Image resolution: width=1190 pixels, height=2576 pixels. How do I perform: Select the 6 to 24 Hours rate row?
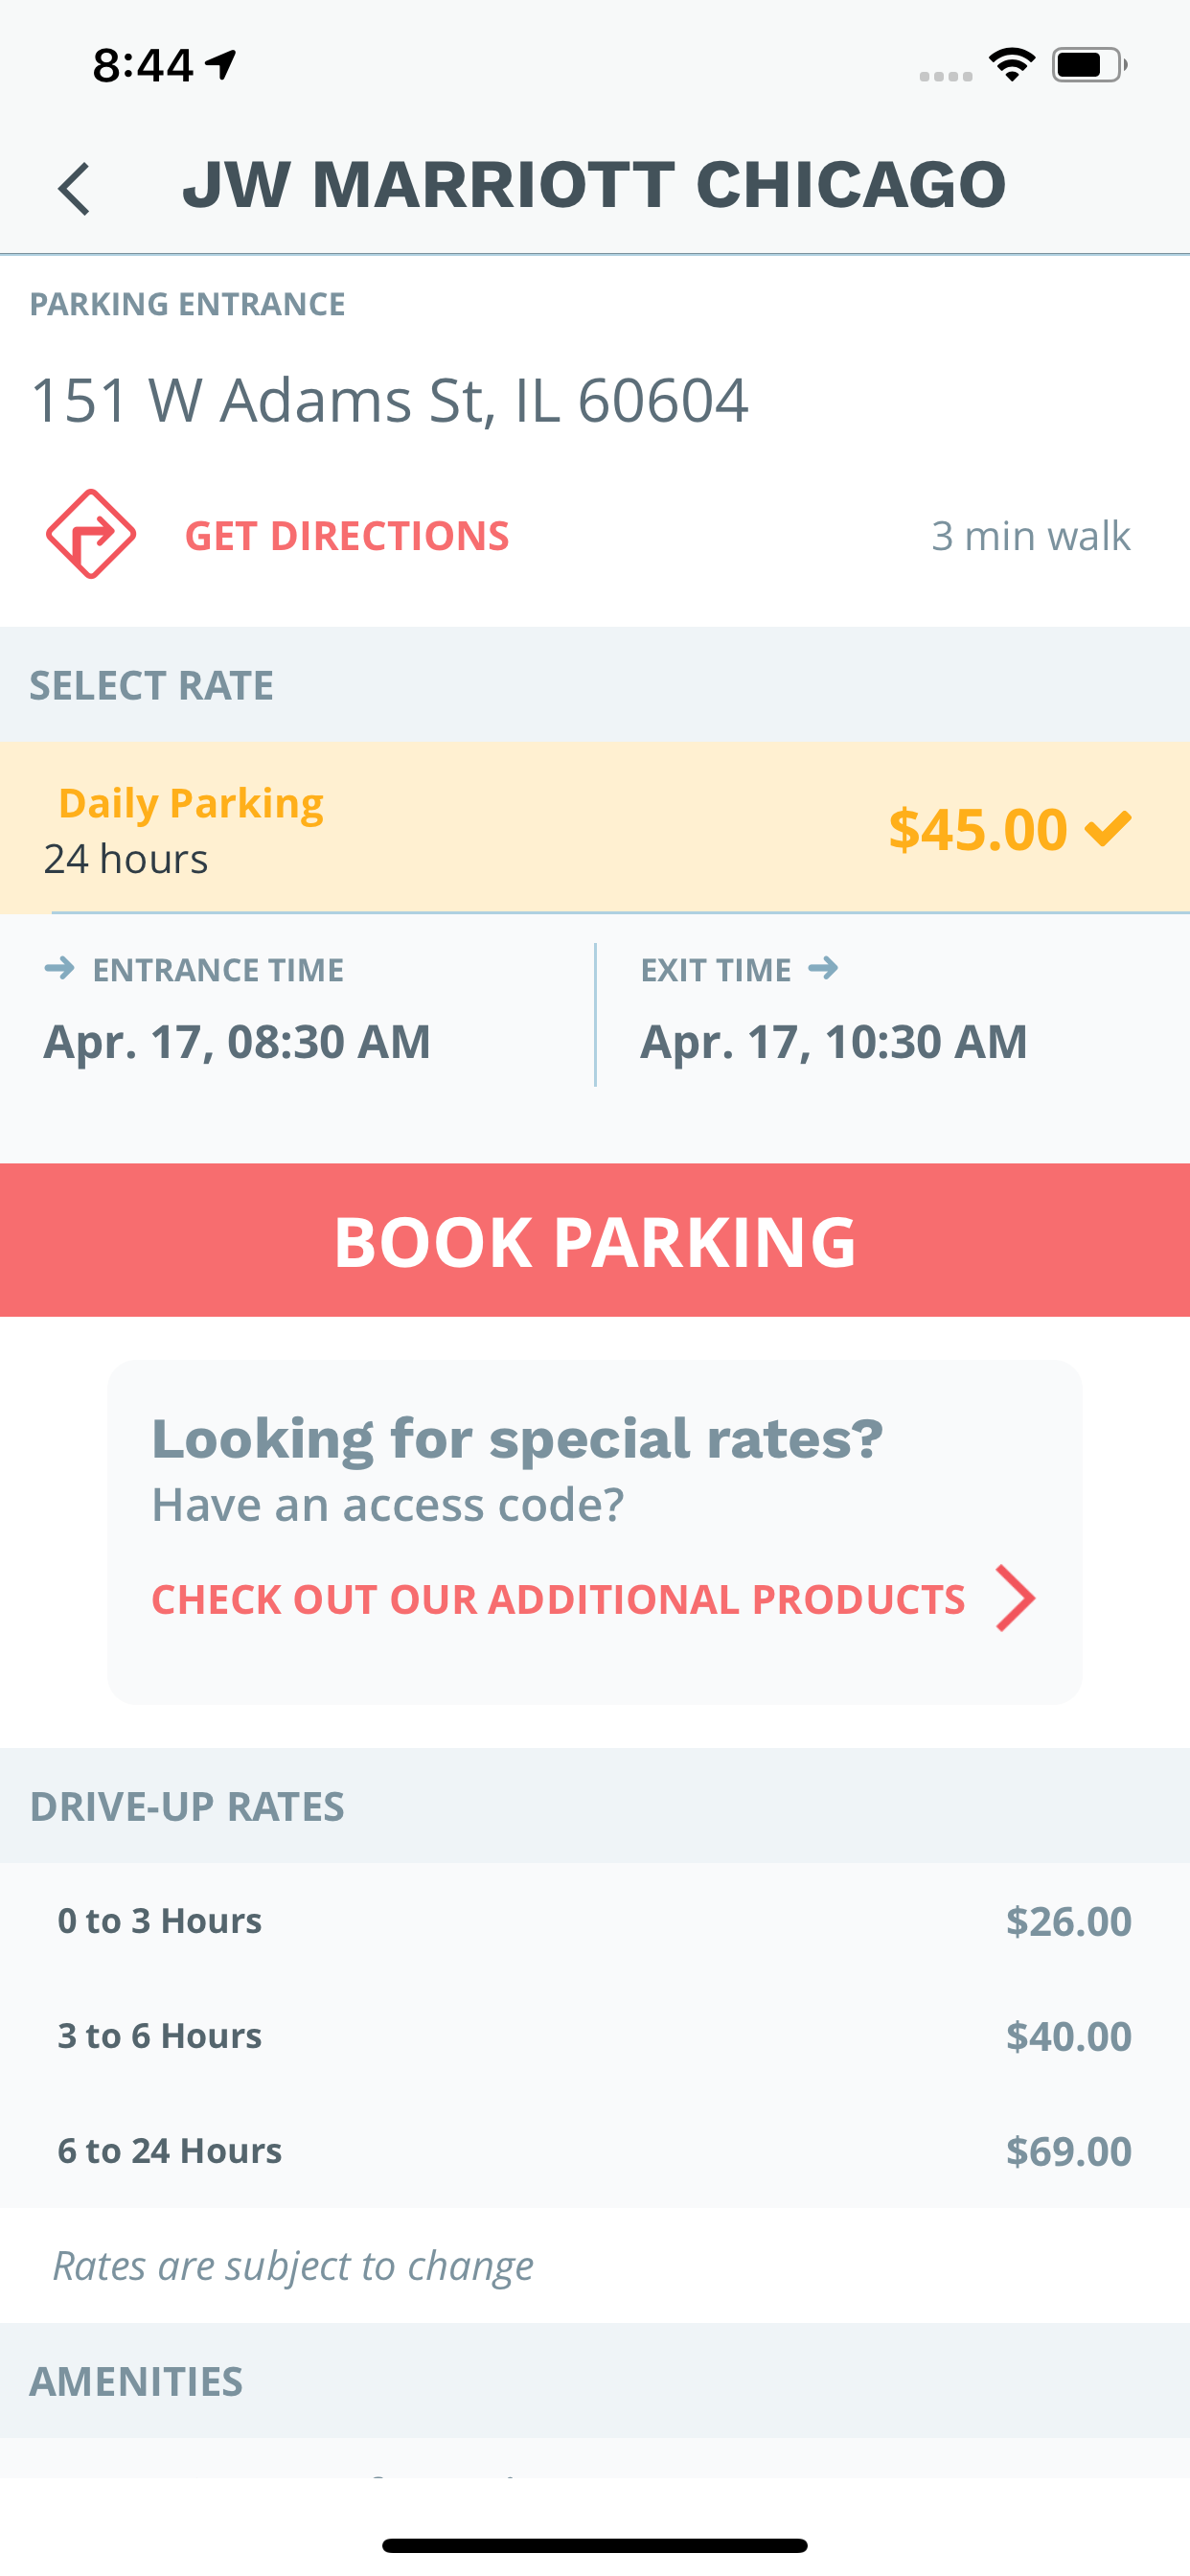tap(595, 2151)
